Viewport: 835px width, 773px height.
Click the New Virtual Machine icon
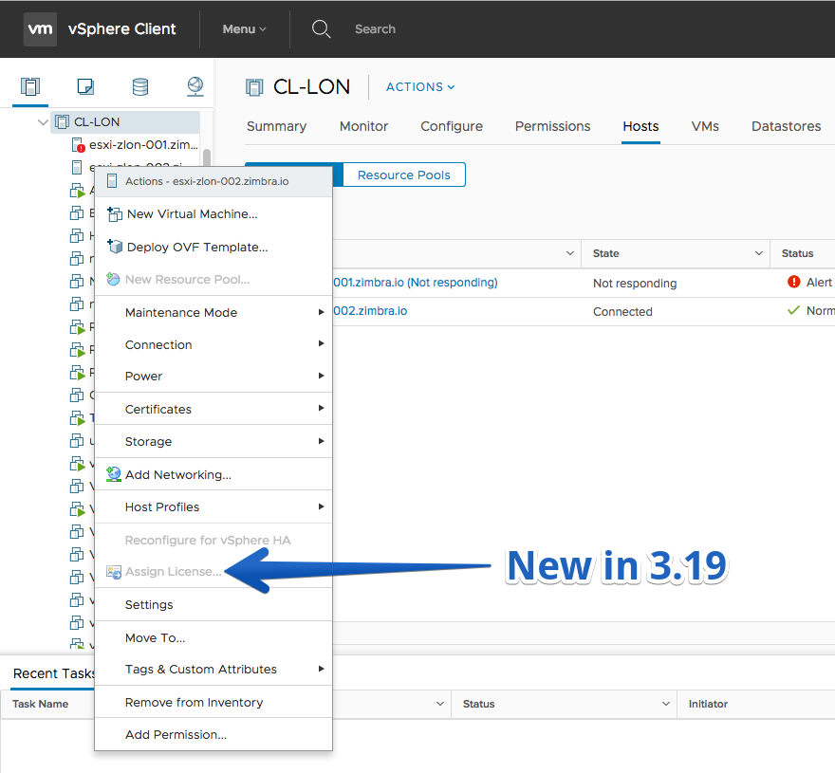click(114, 214)
